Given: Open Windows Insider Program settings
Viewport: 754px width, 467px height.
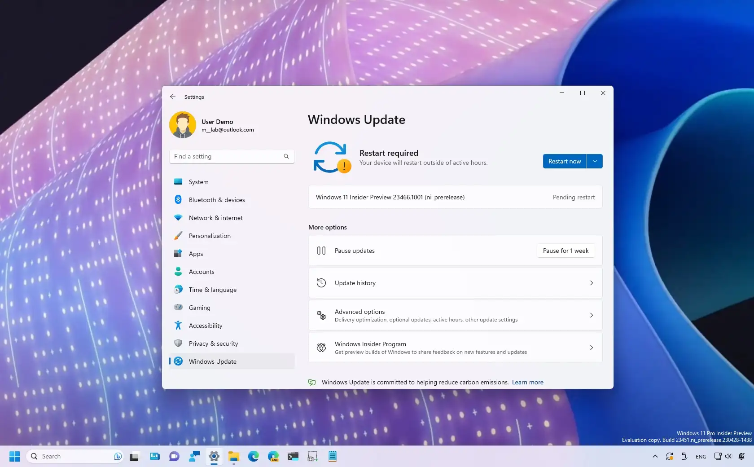Looking at the screenshot, I should [455, 348].
